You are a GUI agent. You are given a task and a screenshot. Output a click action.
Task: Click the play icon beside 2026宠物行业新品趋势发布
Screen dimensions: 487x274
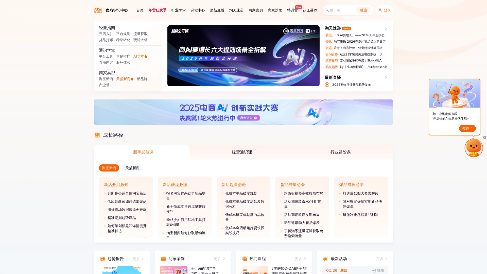click(x=327, y=85)
